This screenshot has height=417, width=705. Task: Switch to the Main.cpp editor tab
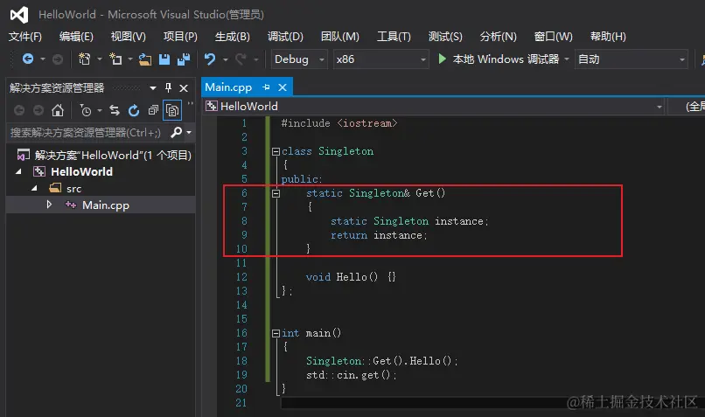[x=228, y=87]
